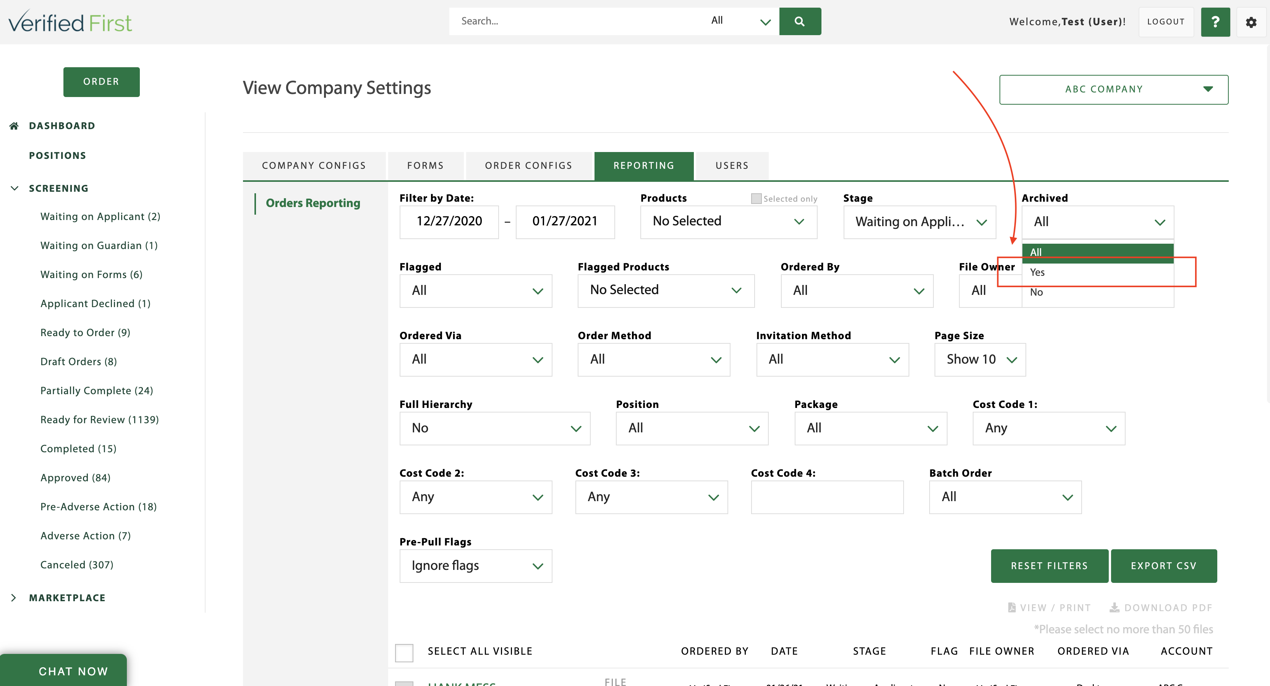Open the Ordered By dropdown
The height and width of the screenshot is (686, 1270).
[x=857, y=291]
